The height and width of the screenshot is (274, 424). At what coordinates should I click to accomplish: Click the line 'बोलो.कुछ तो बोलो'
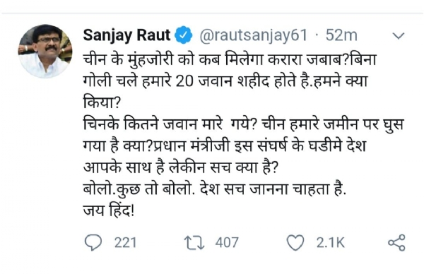tap(214, 189)
